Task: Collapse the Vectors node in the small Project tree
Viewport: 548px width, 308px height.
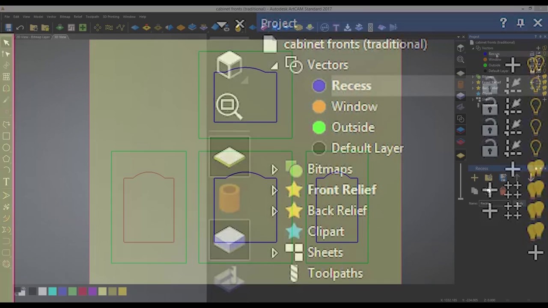Action: (474, 48)
